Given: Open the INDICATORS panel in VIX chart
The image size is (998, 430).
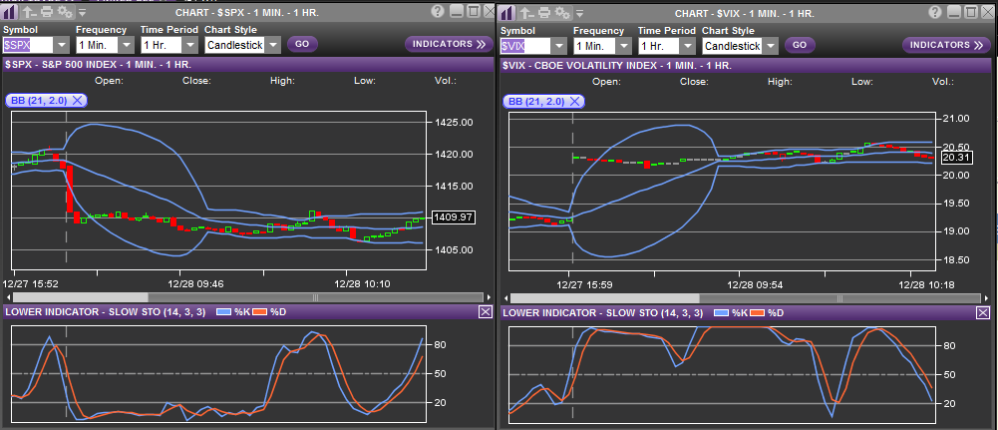Looking at the screenshot, I should [x=946, y=45].
